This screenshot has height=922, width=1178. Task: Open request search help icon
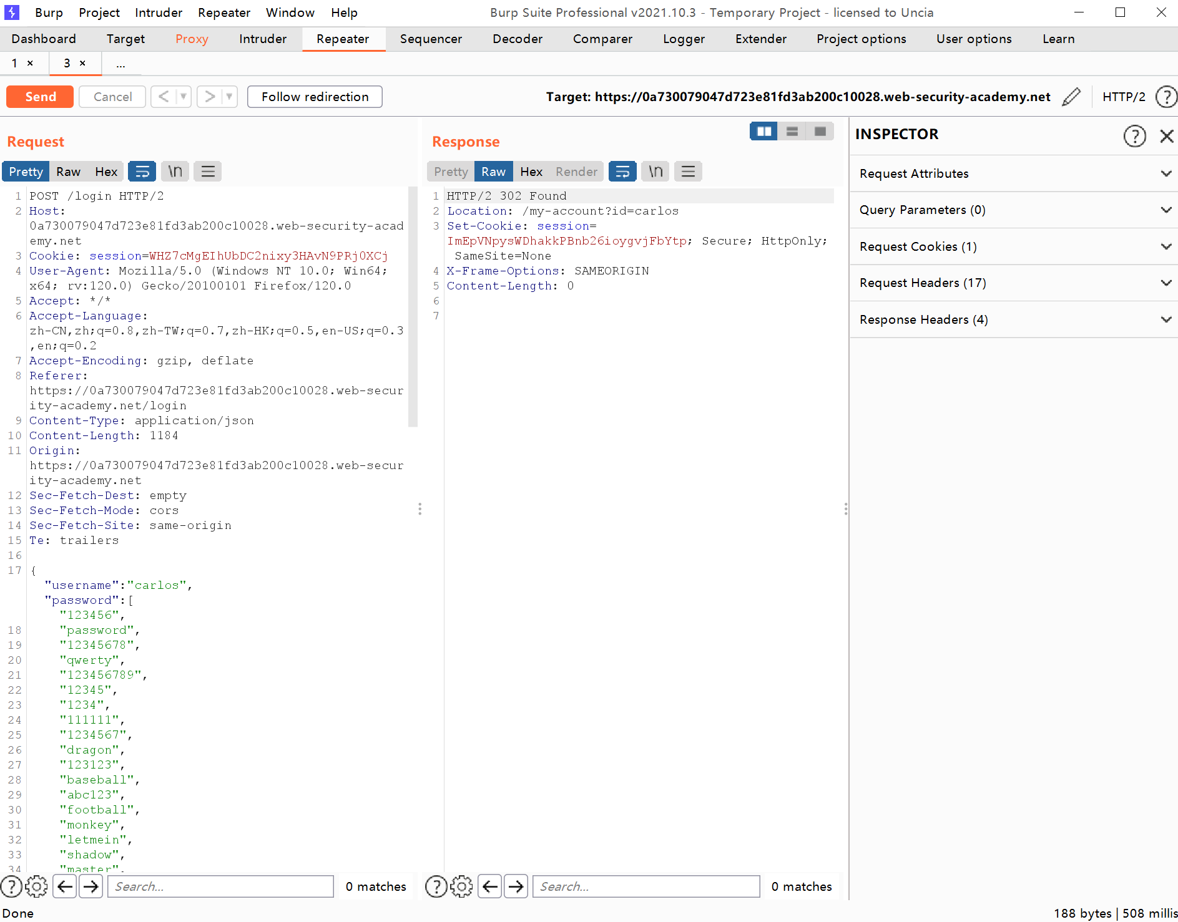point(11,886)
